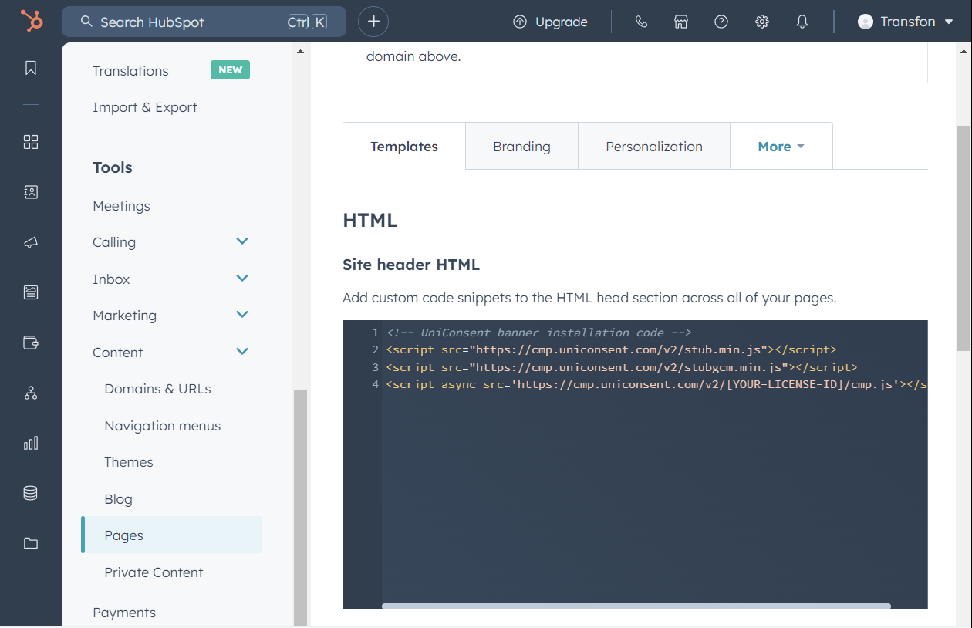Open Payments settings
The width and height of the screenshot is (972, 628).
point(124,613)
